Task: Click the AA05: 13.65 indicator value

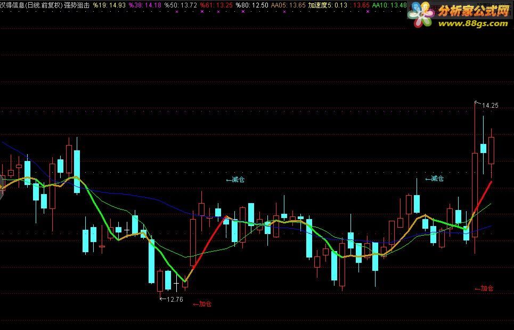Action: (x=288, y=5)
